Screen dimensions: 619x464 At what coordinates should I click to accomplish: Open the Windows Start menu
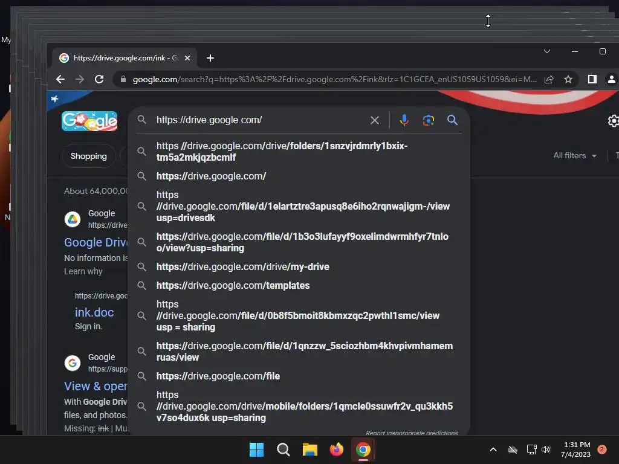256,449
